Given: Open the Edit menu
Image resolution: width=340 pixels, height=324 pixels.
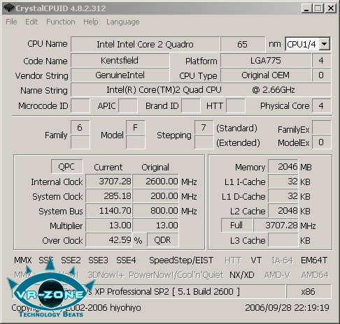Looking at the screenshot, I should tap(31, 22).
